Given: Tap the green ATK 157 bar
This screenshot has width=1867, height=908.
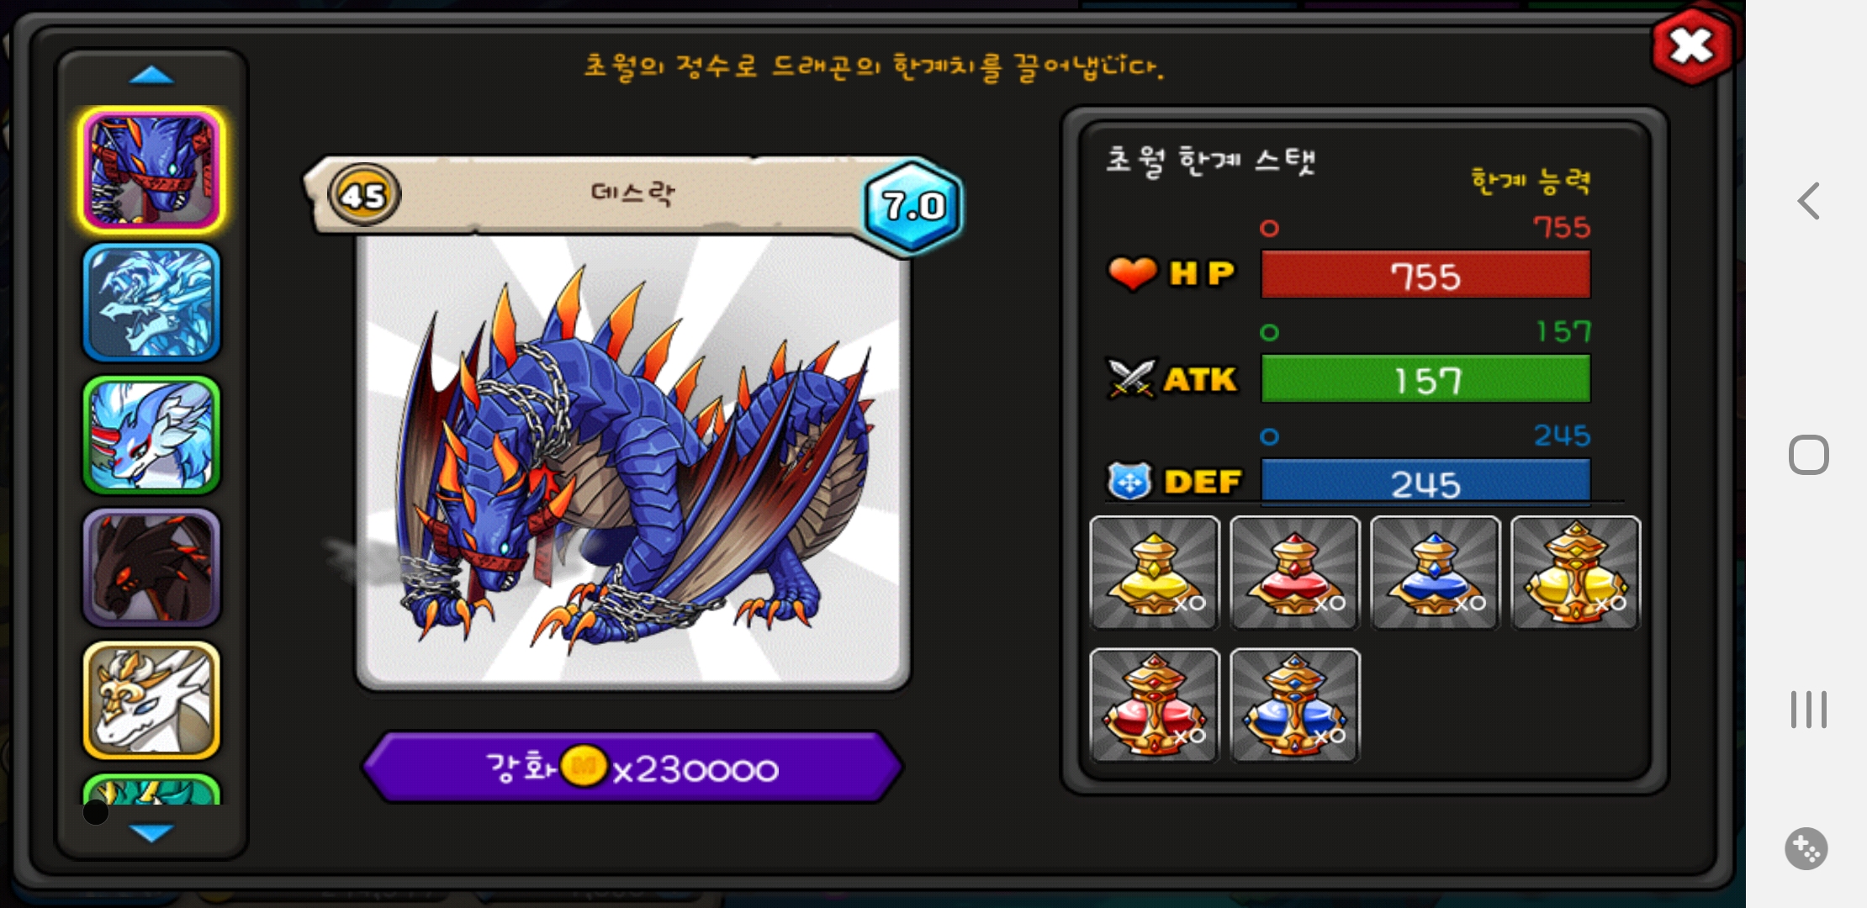Looking at the screenshot, I should pyautogui.click(x=1425, y=379).
